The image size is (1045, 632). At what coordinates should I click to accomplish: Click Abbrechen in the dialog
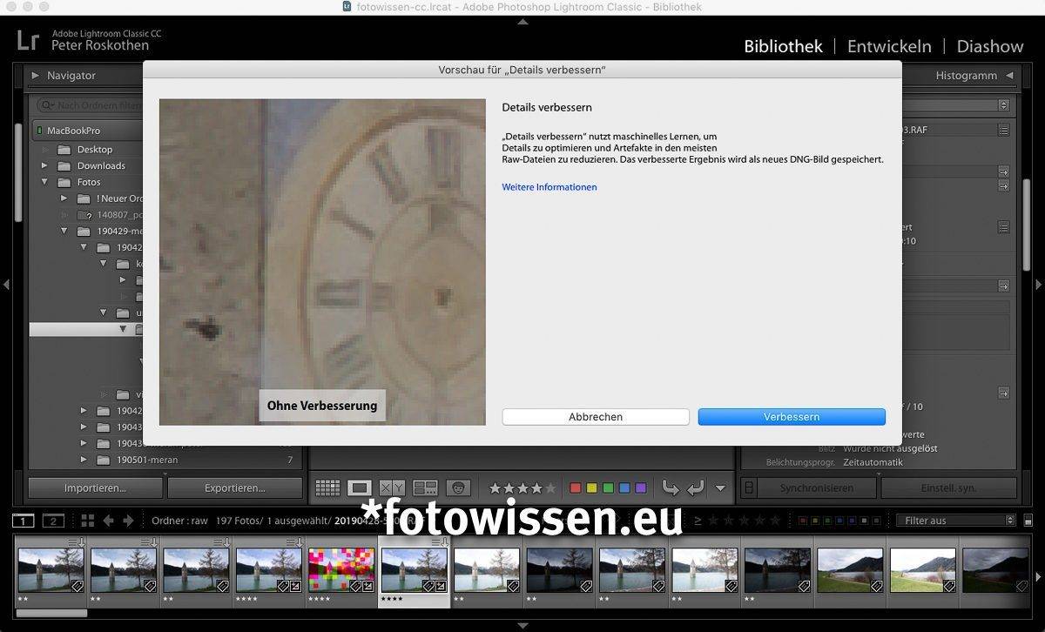tap(596, 417)
